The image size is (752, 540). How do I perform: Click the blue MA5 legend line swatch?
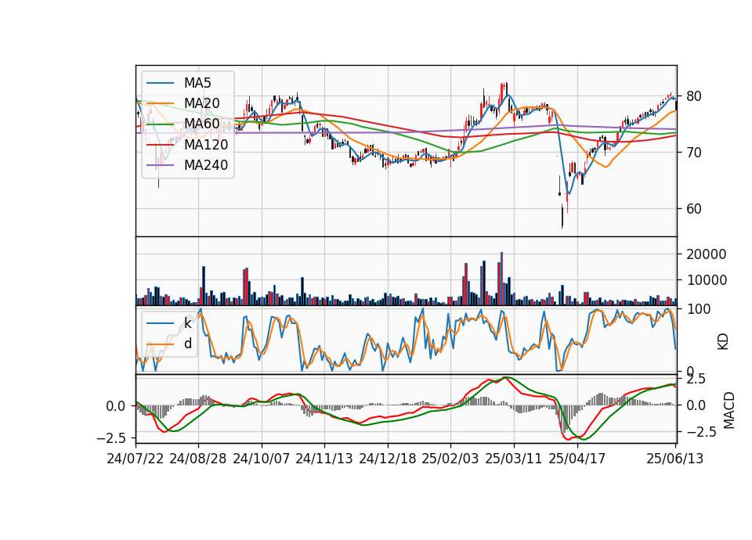pyautogui.click(x=160, y=84)
